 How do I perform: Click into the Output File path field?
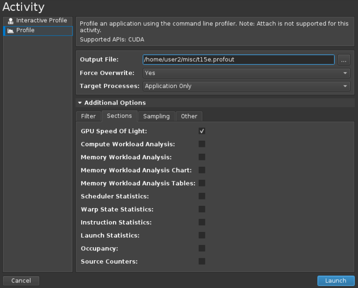click(x=238, y=60)
